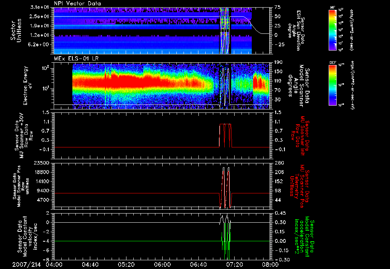Click the 'Sector Unitless' axis label
390x269 pixels.
coord(16,30)
